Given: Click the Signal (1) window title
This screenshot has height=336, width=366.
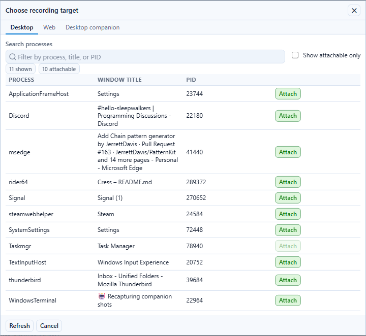Looking at the screenshot, I should 110,198.
